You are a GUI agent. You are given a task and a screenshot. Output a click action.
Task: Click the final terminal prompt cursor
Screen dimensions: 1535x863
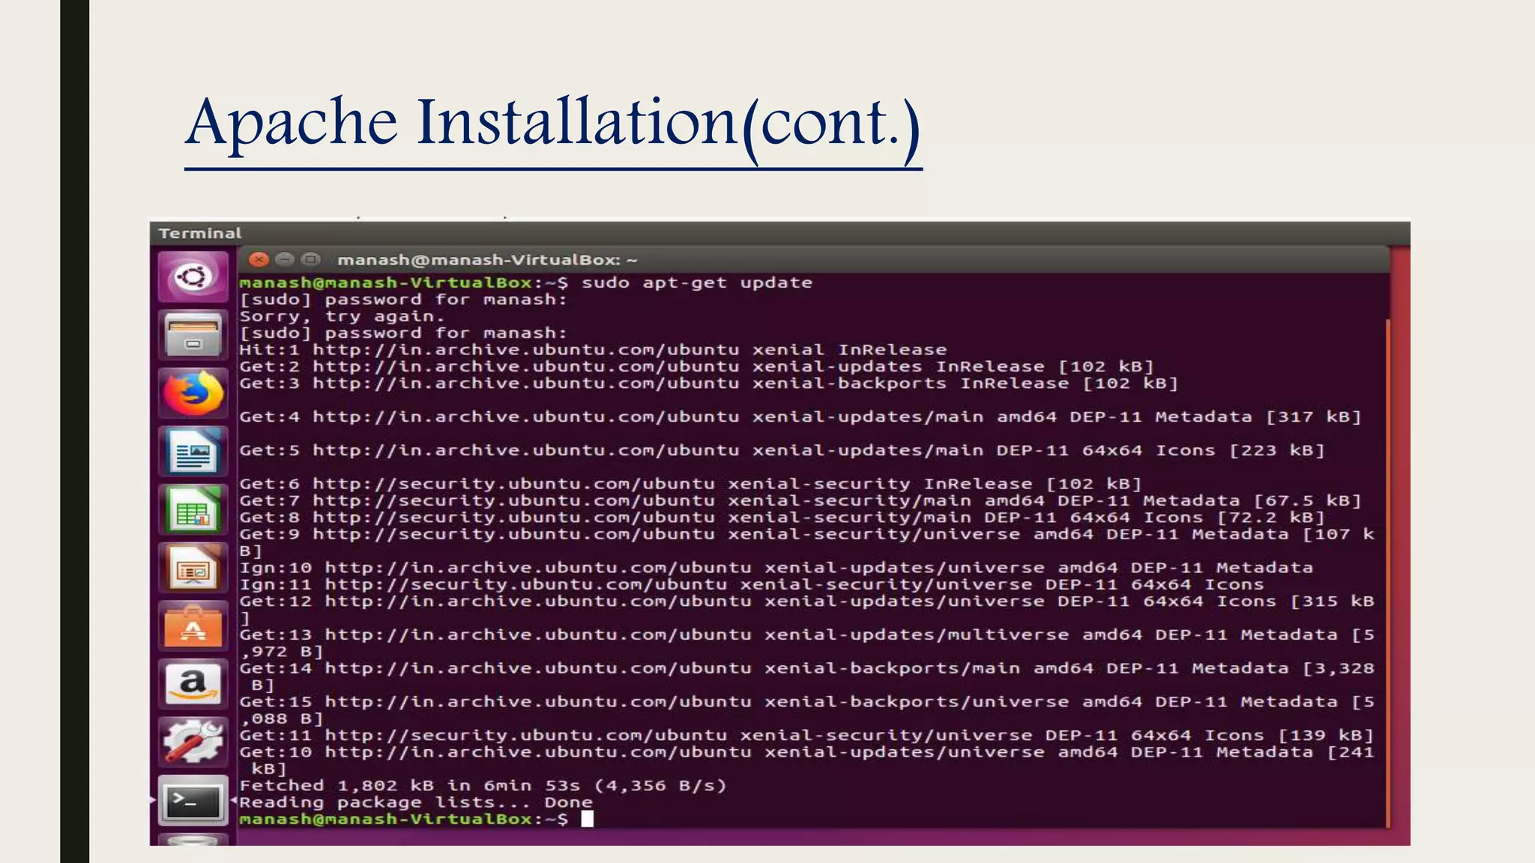pyautogui.click(x=588, y=820)
